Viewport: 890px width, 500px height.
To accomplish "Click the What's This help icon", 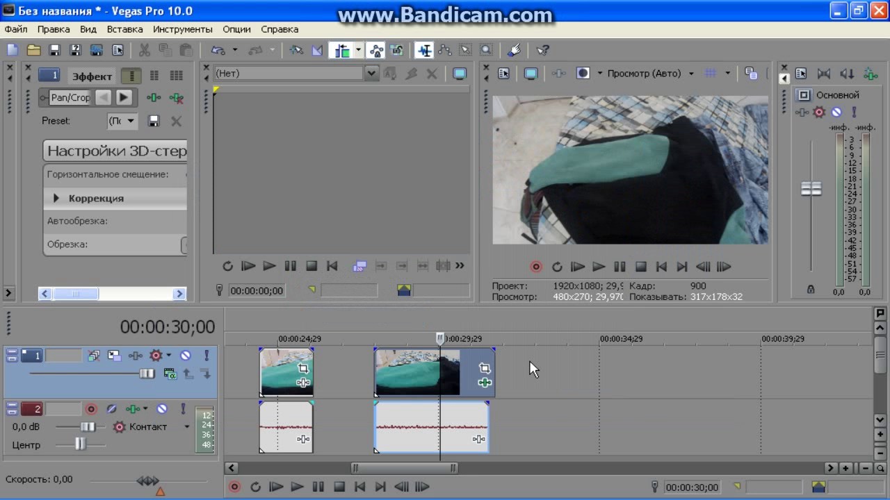I will [544, 50].
